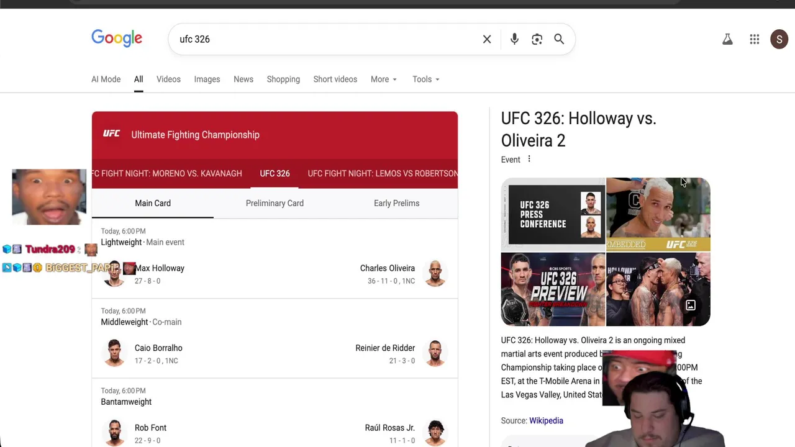
Task: Select Moreno vs. Kavanagh fight night tab
Action: (x=167, y=173)
